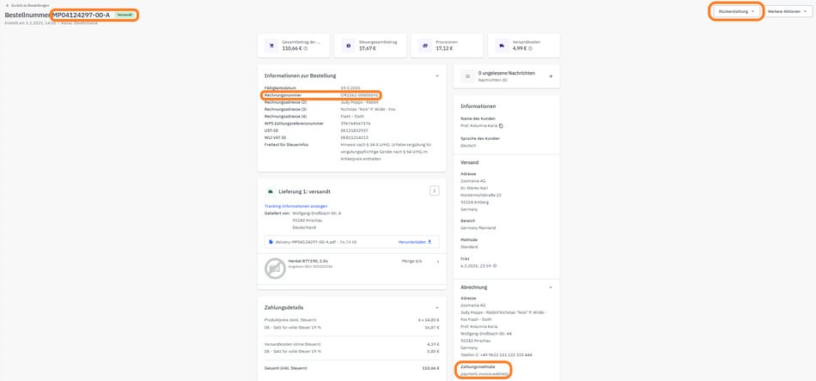
Task: Click 'Herunterladen' to download delivery PDF
Action: tap(415, 242)
